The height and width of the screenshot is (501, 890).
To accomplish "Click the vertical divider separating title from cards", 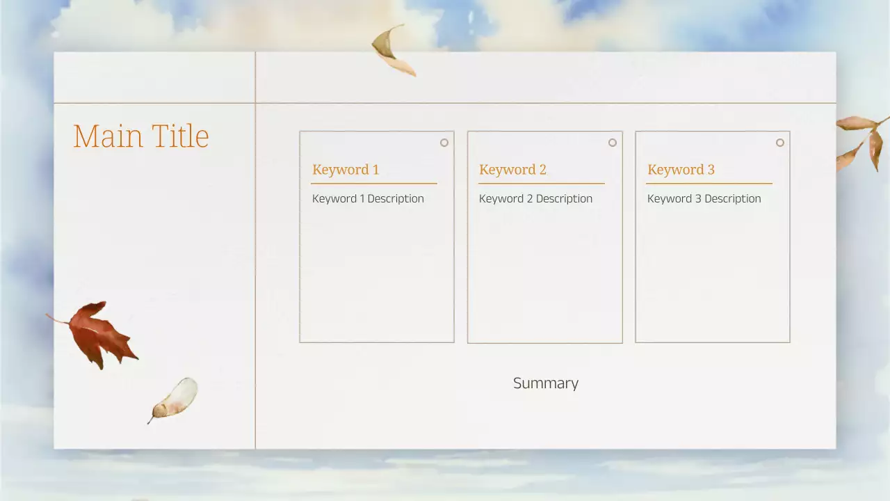I will point(256,278).
